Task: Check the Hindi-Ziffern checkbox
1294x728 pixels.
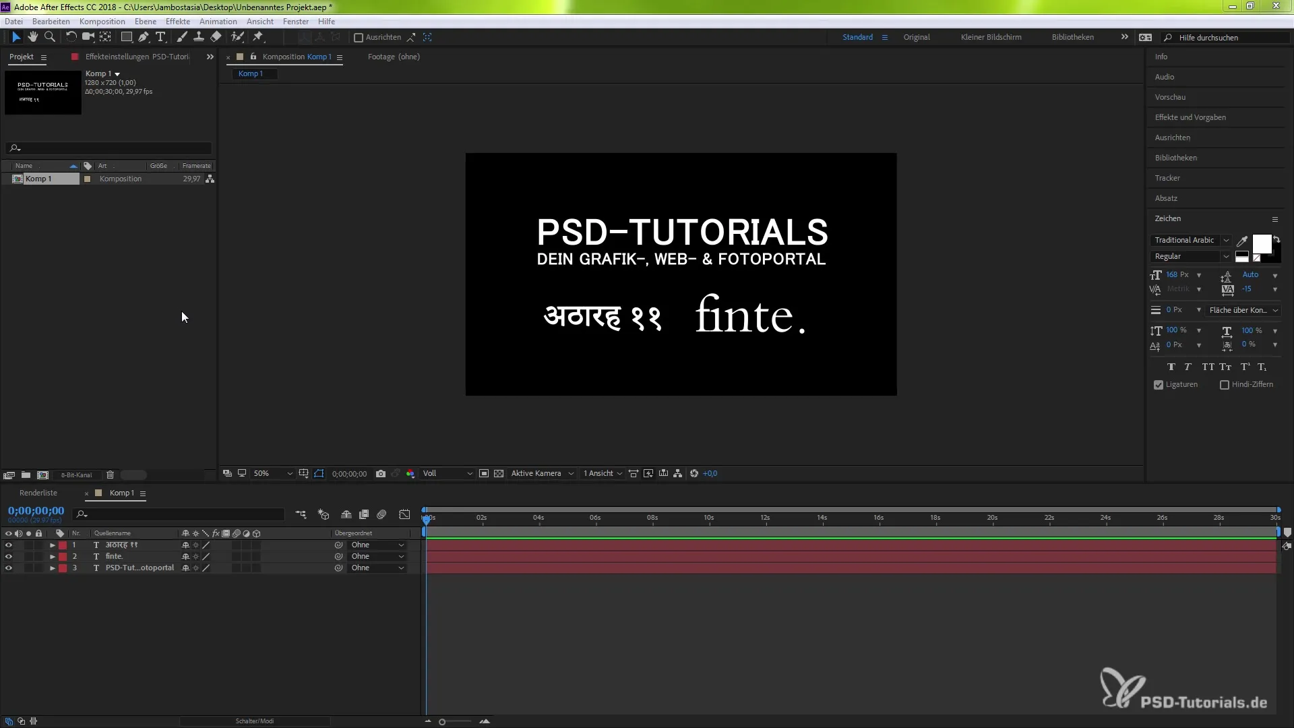Action: [x=1225, y=385]
